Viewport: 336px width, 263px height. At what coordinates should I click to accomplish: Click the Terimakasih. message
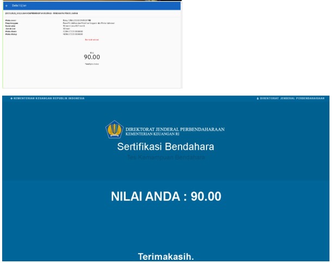click(x=166, y=256)
